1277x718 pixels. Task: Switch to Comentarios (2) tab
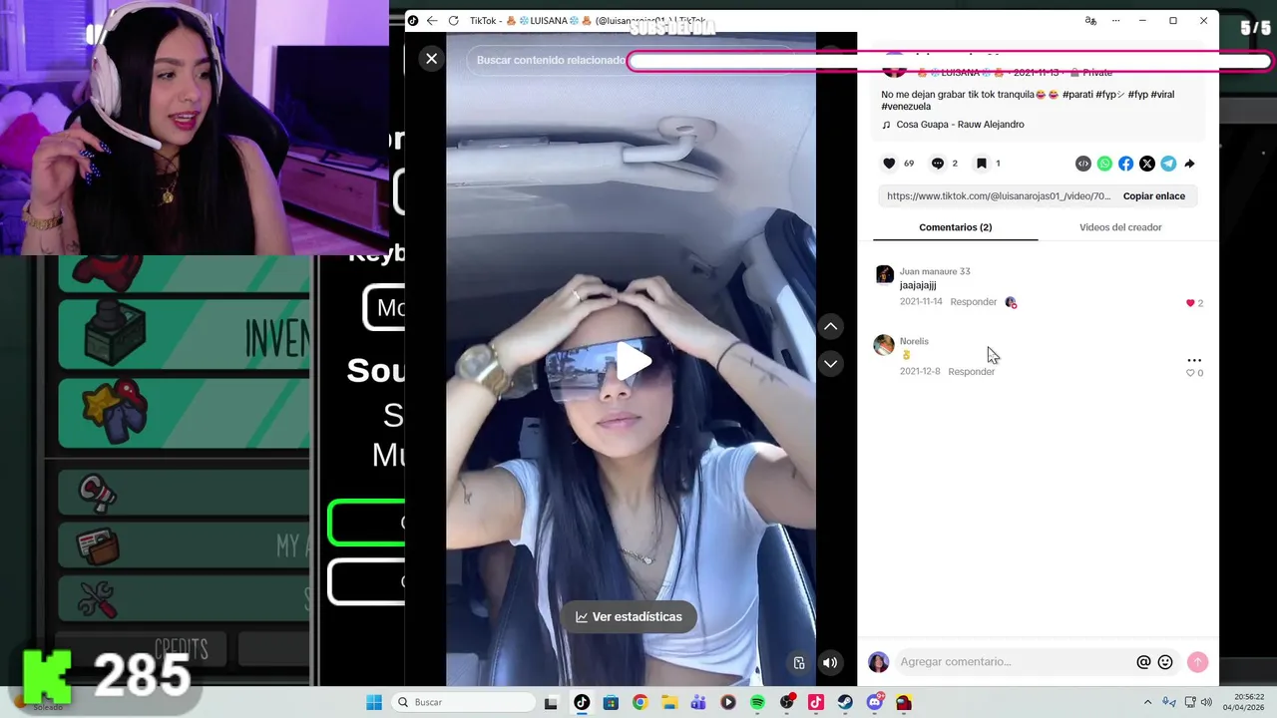(x=955, y=227)
